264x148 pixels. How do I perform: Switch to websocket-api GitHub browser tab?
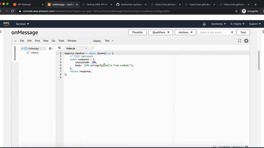131,5
